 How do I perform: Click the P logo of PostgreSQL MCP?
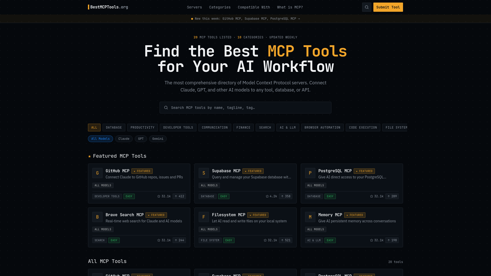[310, 173]
